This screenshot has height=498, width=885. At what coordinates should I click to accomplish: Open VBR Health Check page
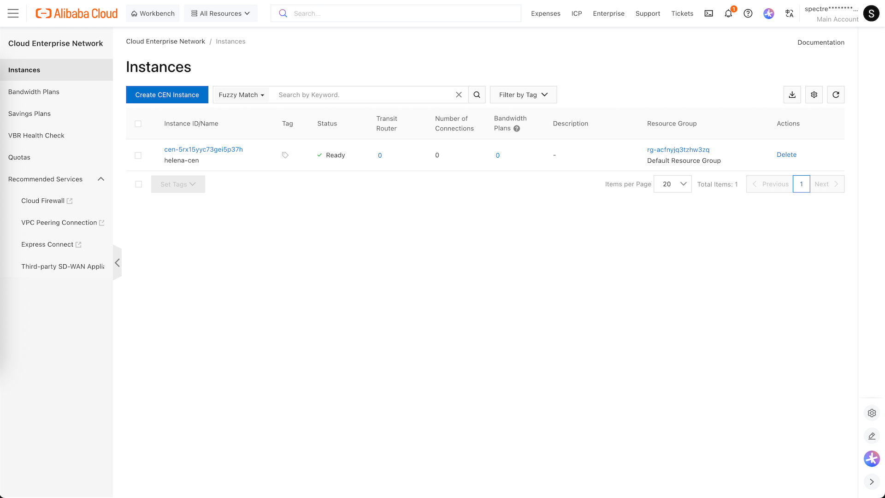[x=36, y=136]
